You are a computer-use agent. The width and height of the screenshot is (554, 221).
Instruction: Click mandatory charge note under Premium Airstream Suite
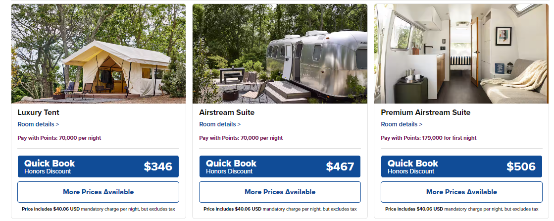(462, 209)
